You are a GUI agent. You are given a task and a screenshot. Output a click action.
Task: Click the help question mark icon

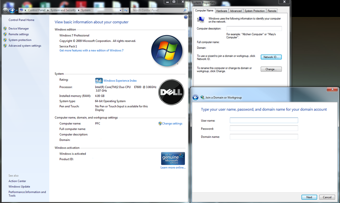click(186, 17)
